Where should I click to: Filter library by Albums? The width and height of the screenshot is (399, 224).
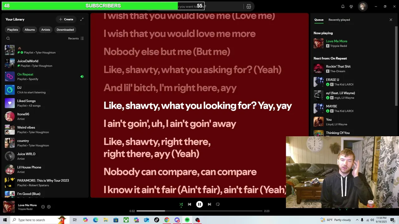pos(30,30)
